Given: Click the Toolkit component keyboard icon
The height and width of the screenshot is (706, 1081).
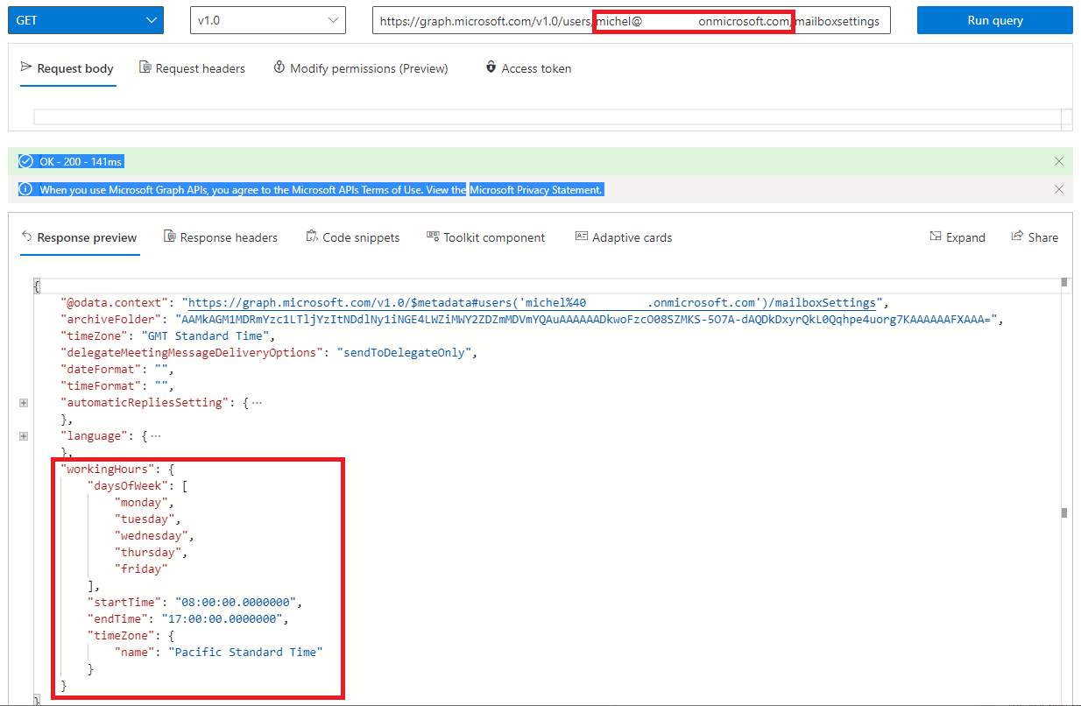Looking at the screenshot, I should [x=432, y=236].
